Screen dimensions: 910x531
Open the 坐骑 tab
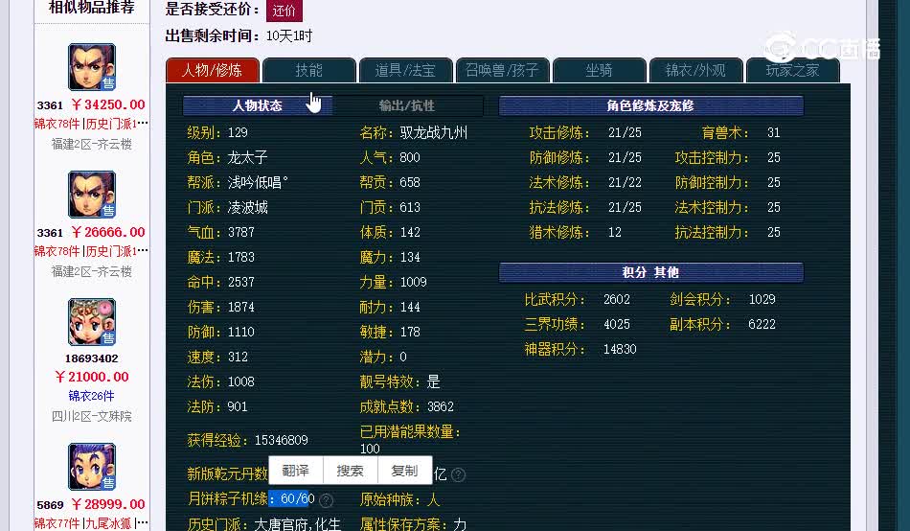(599, 70)
